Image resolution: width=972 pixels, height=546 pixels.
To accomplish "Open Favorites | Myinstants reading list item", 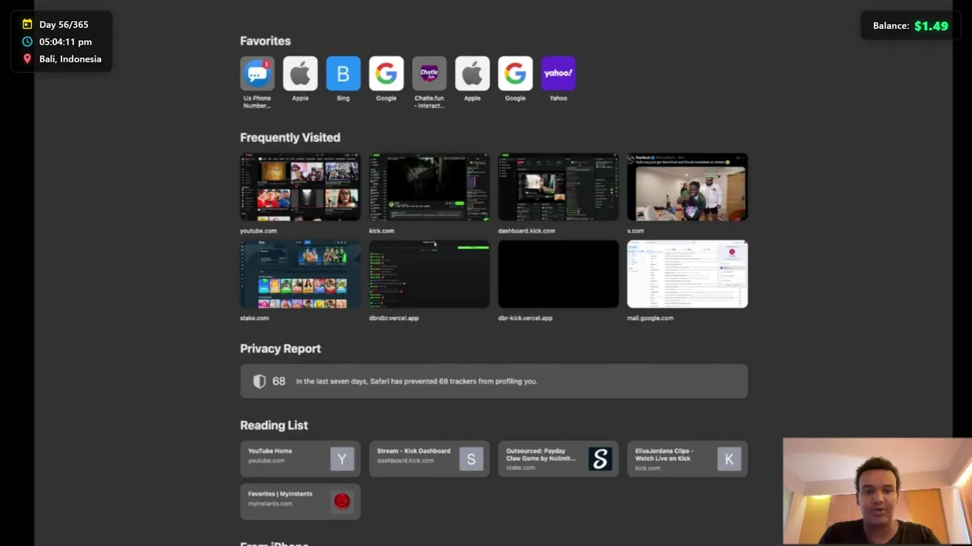I will 300,501.
